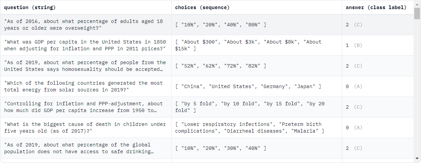Click the solar energy row's 0 (A) answer

(x=354, y=86)
